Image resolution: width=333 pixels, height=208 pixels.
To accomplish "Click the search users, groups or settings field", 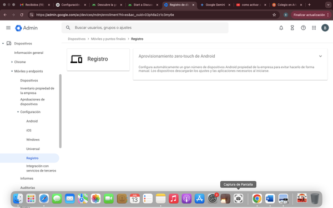I will coord(145,28).
